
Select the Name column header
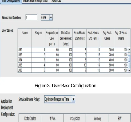coord(25,38)
